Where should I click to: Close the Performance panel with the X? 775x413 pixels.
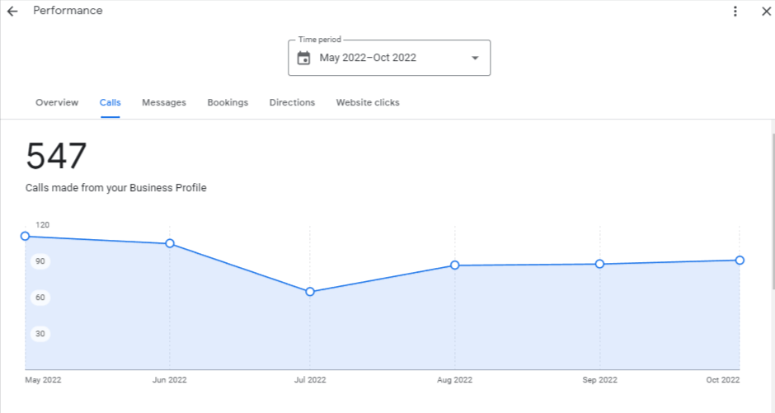tap(766, 11)
